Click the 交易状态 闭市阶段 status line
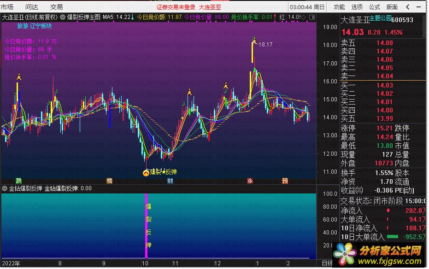The height and width of the screenshot is (269, 429). click(x=383, y=201)
